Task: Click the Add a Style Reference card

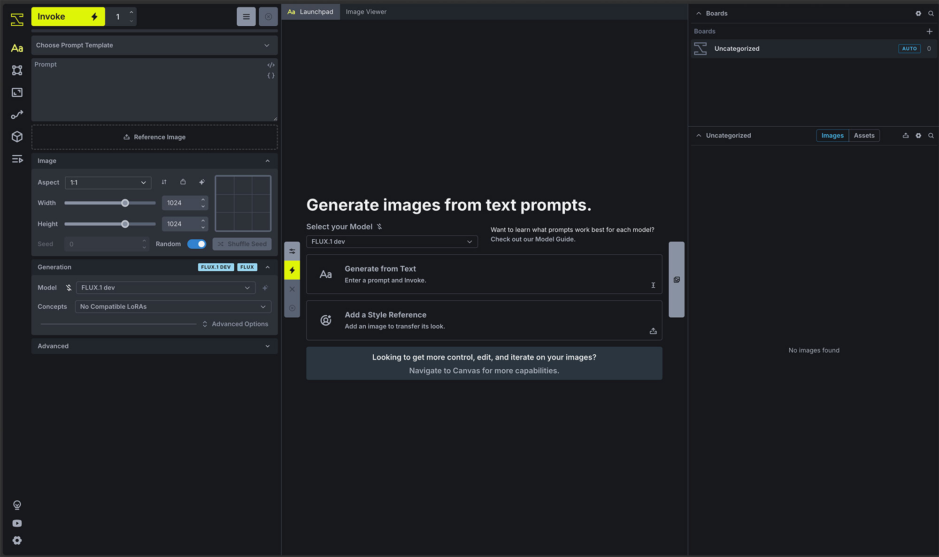Action: (x=484, y=320)
